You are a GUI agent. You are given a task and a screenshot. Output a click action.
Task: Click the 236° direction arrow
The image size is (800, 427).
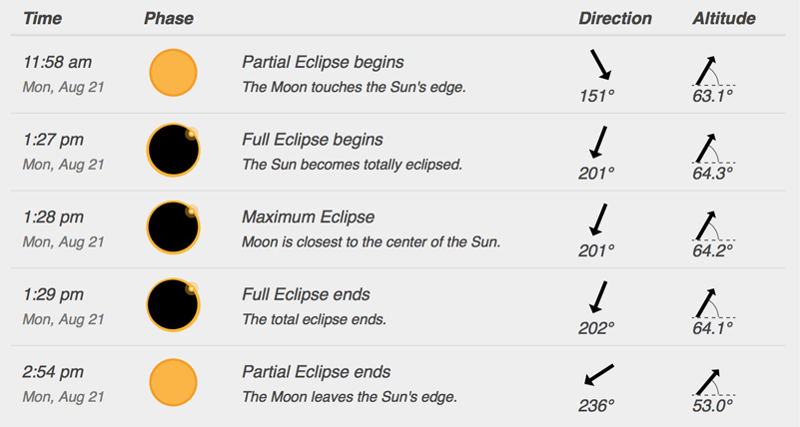click(599, 374)
